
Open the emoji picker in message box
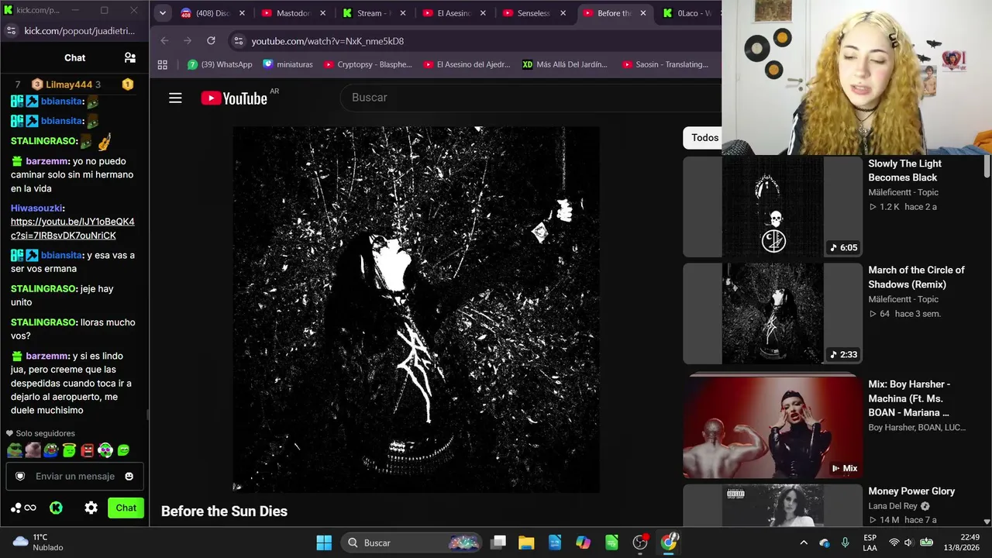pos(129,476)
